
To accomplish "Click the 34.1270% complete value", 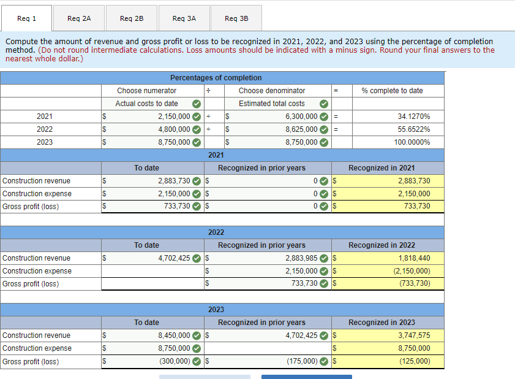I will [x=413, y=117].
